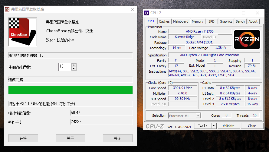This screenshot has width=269, height=152.
Task: Close CPU-Z window with title bar X
Action: 257,13
